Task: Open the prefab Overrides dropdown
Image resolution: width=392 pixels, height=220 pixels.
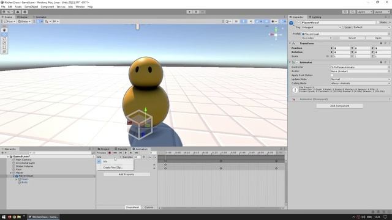Action: coord(317,38)
